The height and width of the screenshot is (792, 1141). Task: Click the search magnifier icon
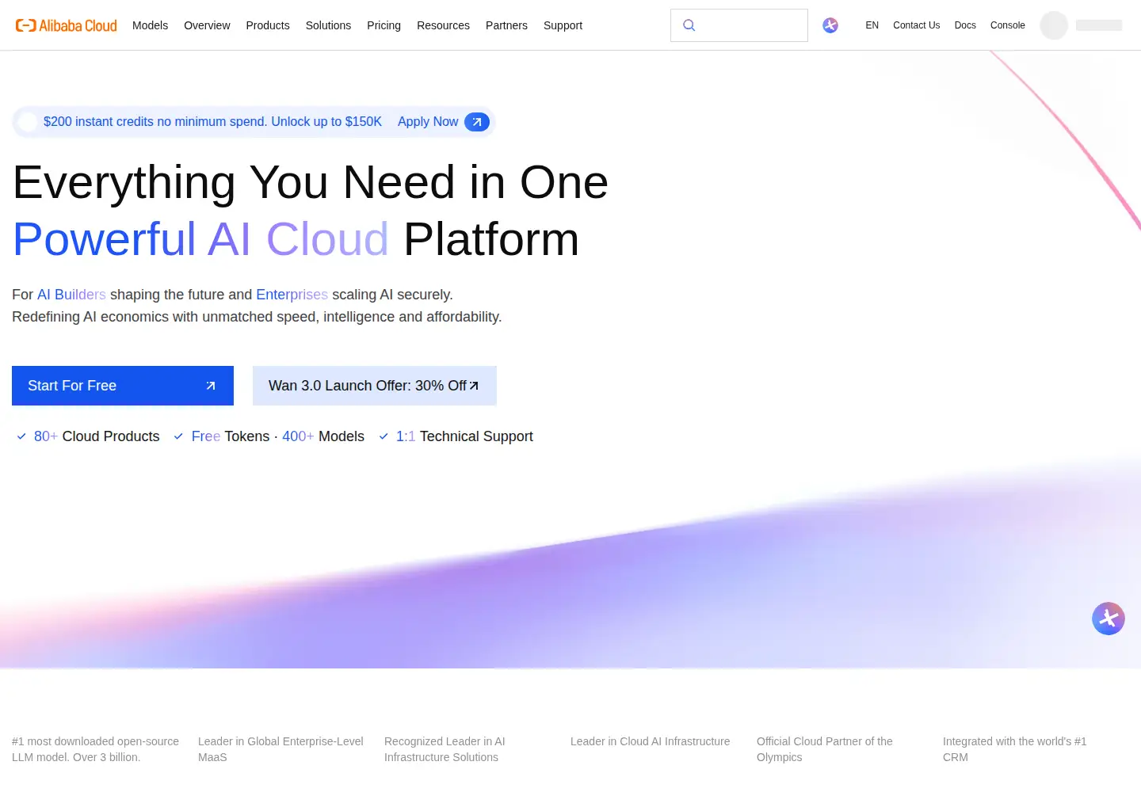point(689,25)
